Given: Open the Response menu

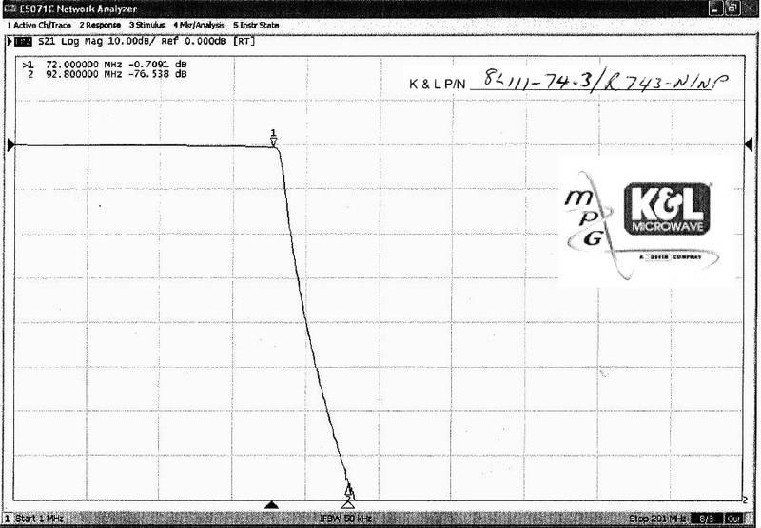Looking at the screenshot, I should (x=100, y=24).
